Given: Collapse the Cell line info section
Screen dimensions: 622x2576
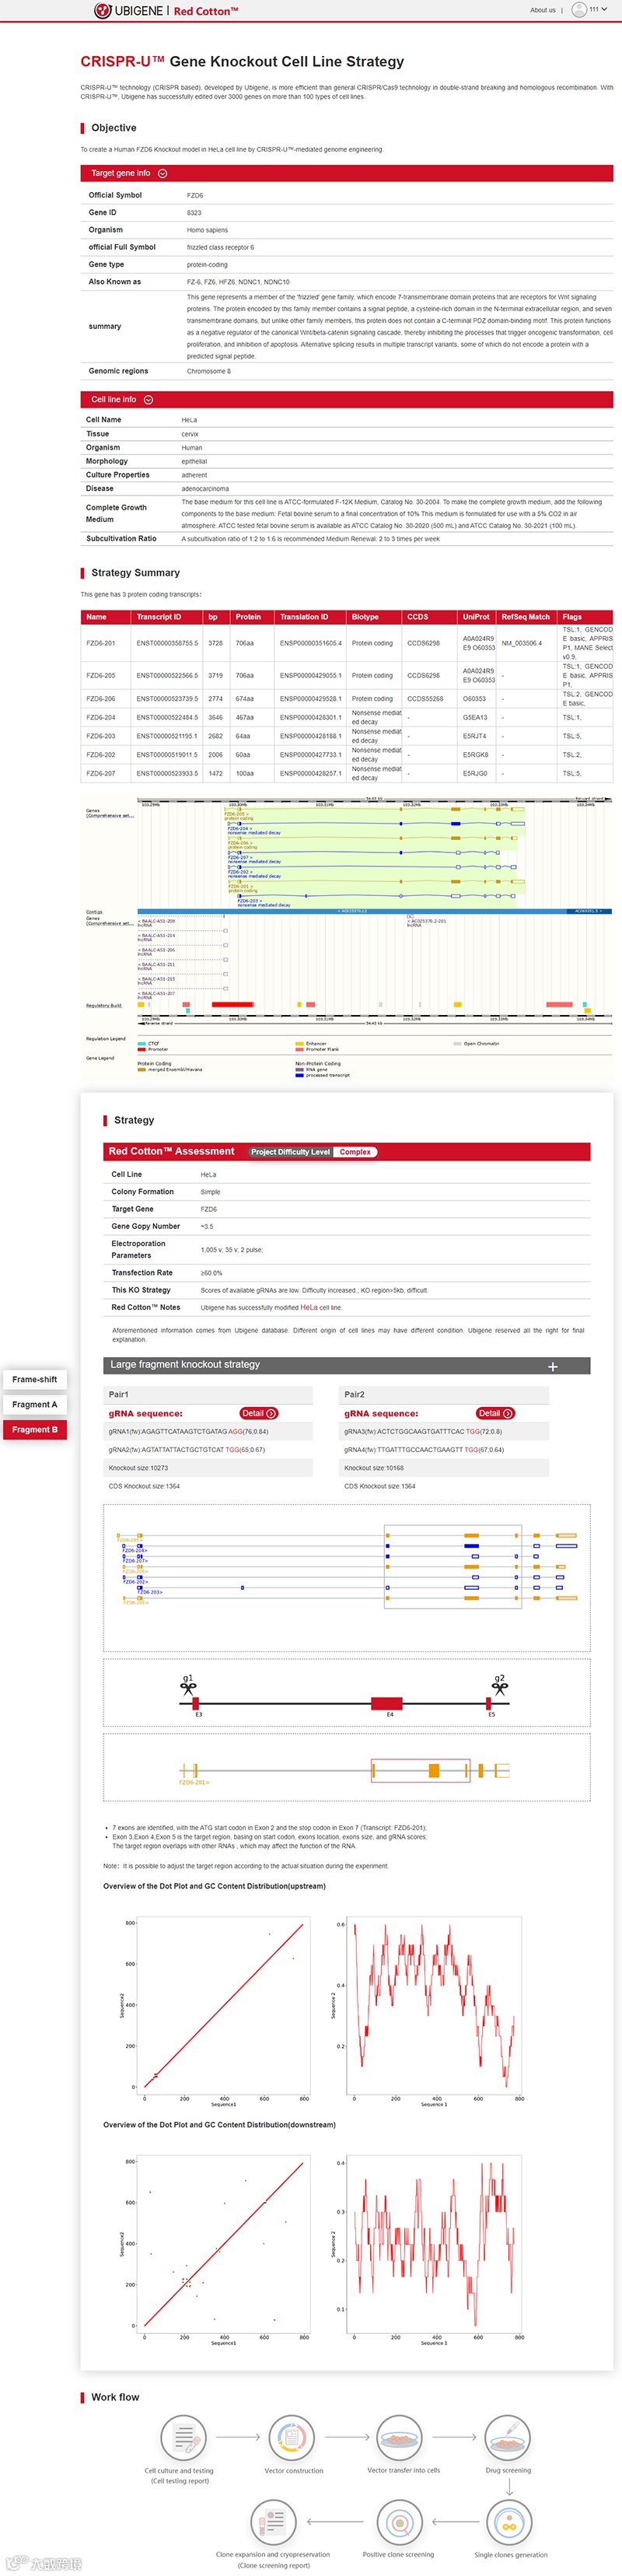Looking at the screenshot, I should tap(149, 400).
